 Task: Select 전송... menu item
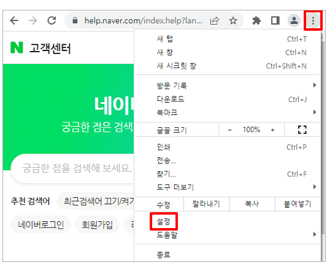(228, 160)
